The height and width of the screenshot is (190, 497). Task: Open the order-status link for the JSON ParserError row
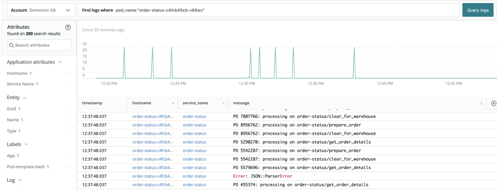click(x=194, y=176)
